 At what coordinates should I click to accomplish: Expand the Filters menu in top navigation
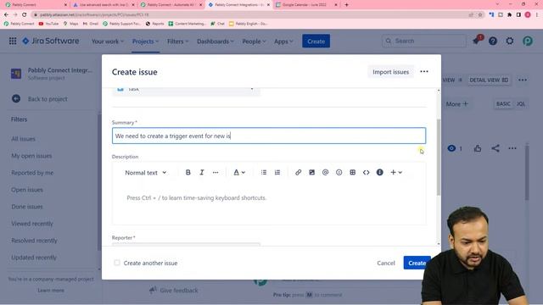177,42
